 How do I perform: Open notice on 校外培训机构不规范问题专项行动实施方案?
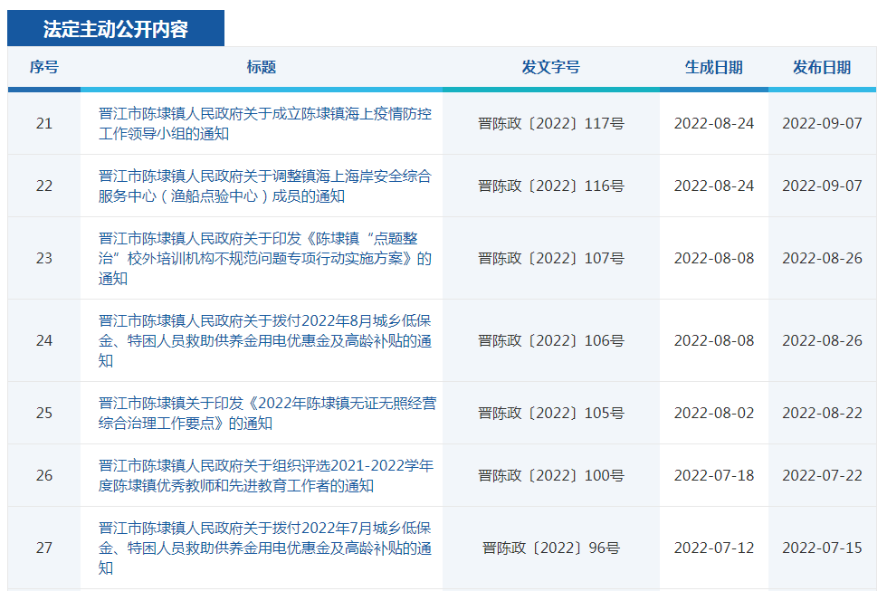264,259
